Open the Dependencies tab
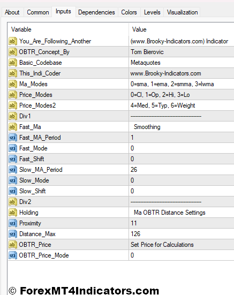The width and height of the screenshot is (234, 295). tap(96, 12)
